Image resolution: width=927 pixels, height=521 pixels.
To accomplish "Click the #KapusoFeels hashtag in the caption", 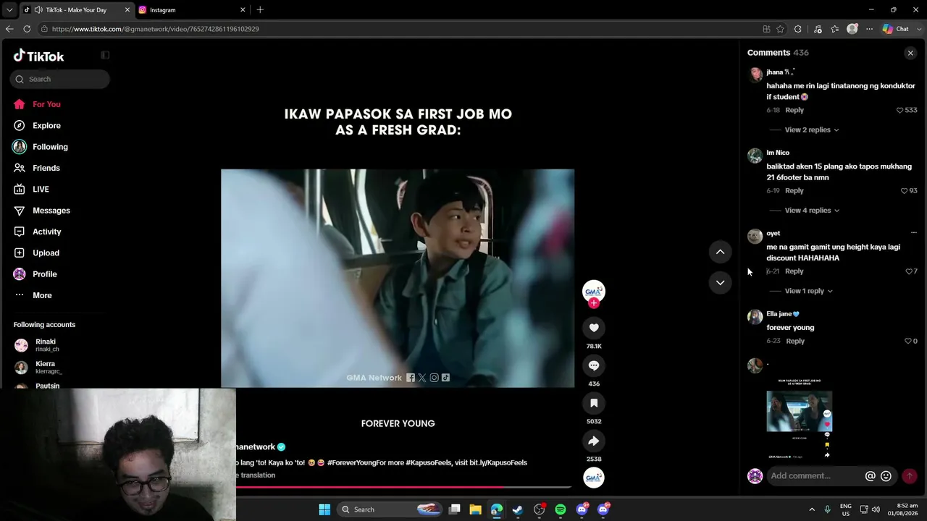I will (429, 462).
